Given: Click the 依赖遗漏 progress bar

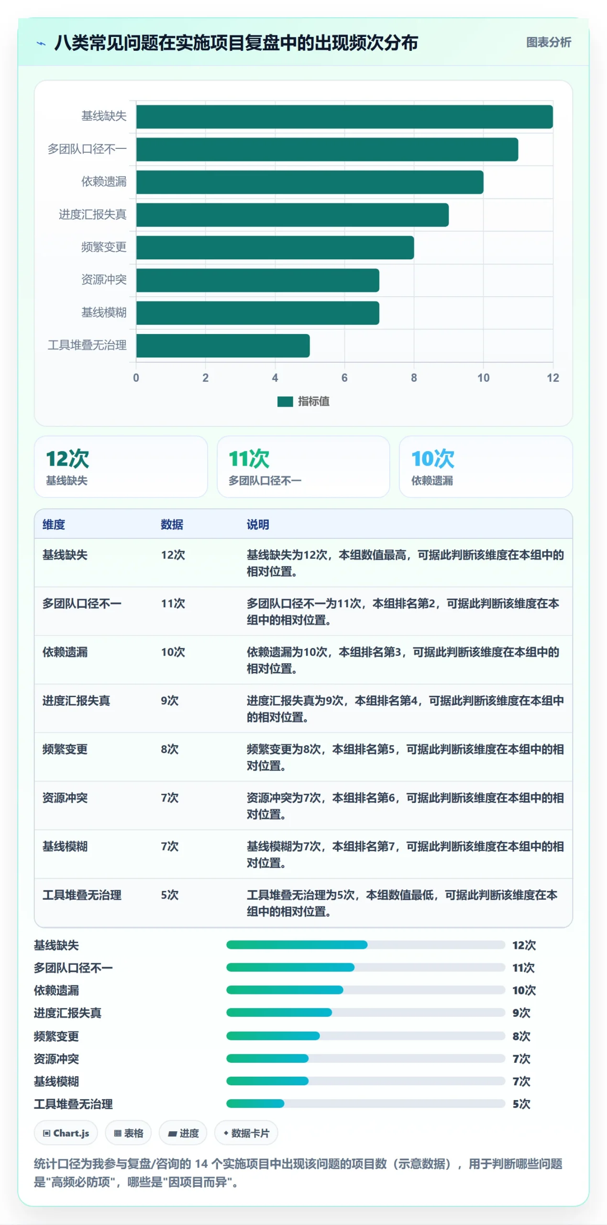Looking at the screenshot, I should [x=365, y=990].
